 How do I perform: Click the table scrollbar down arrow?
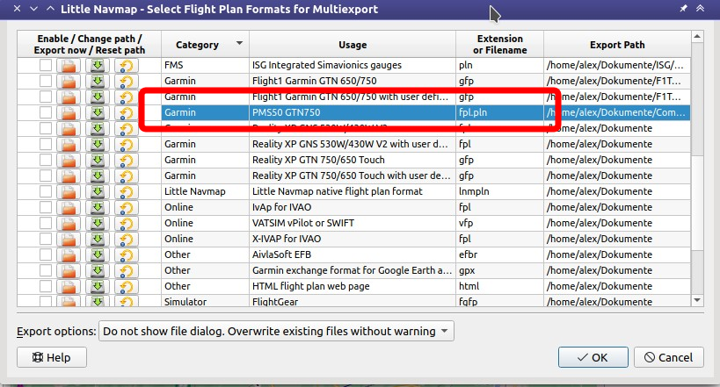697,300
